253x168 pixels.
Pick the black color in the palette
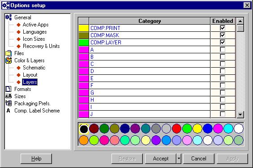tap(84, 129)
